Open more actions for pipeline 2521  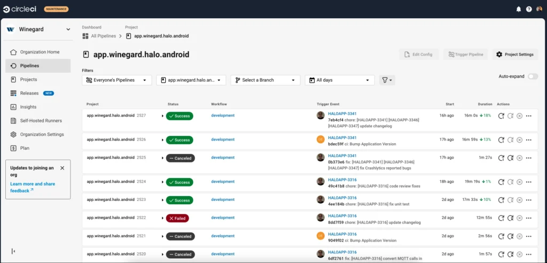pyautogui.click(x=528, y=236)
